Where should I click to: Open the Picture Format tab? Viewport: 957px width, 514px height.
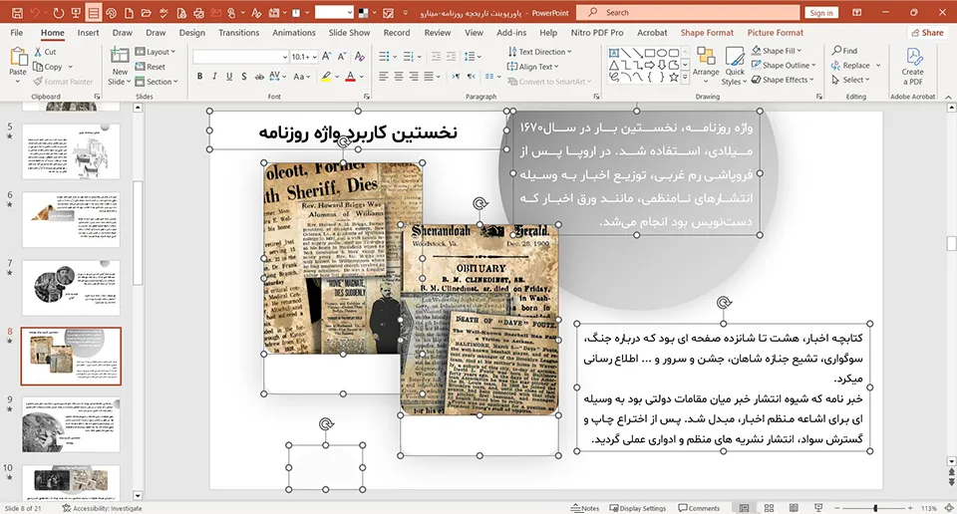[776, 33]
